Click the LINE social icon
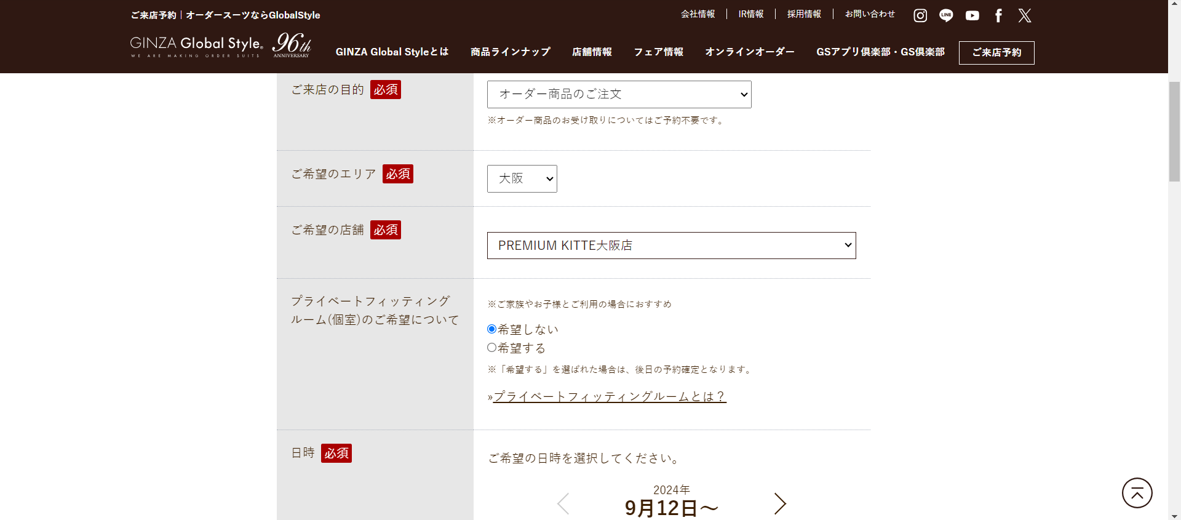This screenshot has width=1181, height=520. [x=946, y=15]
